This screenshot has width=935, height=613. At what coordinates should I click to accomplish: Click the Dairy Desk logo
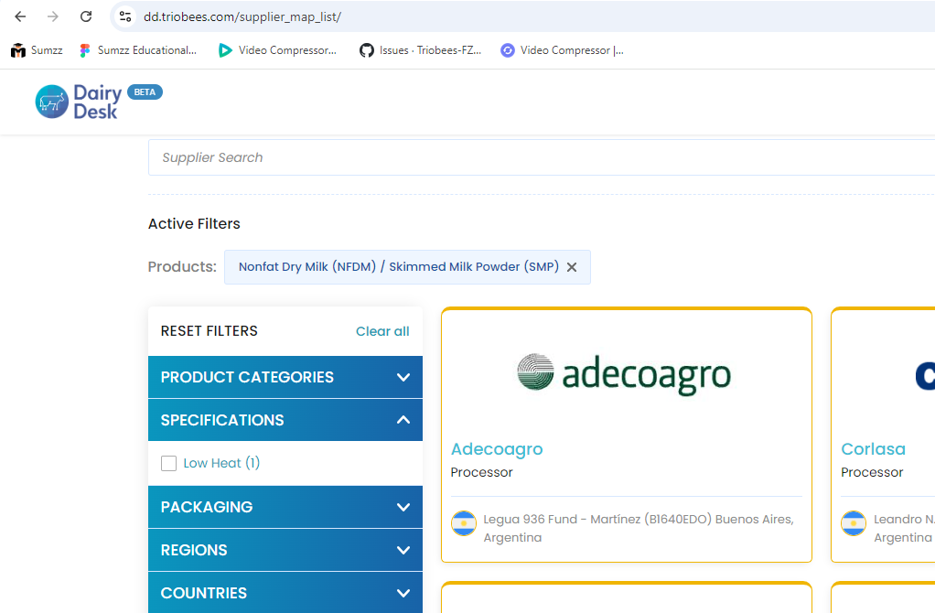click(x=79, y=101)
